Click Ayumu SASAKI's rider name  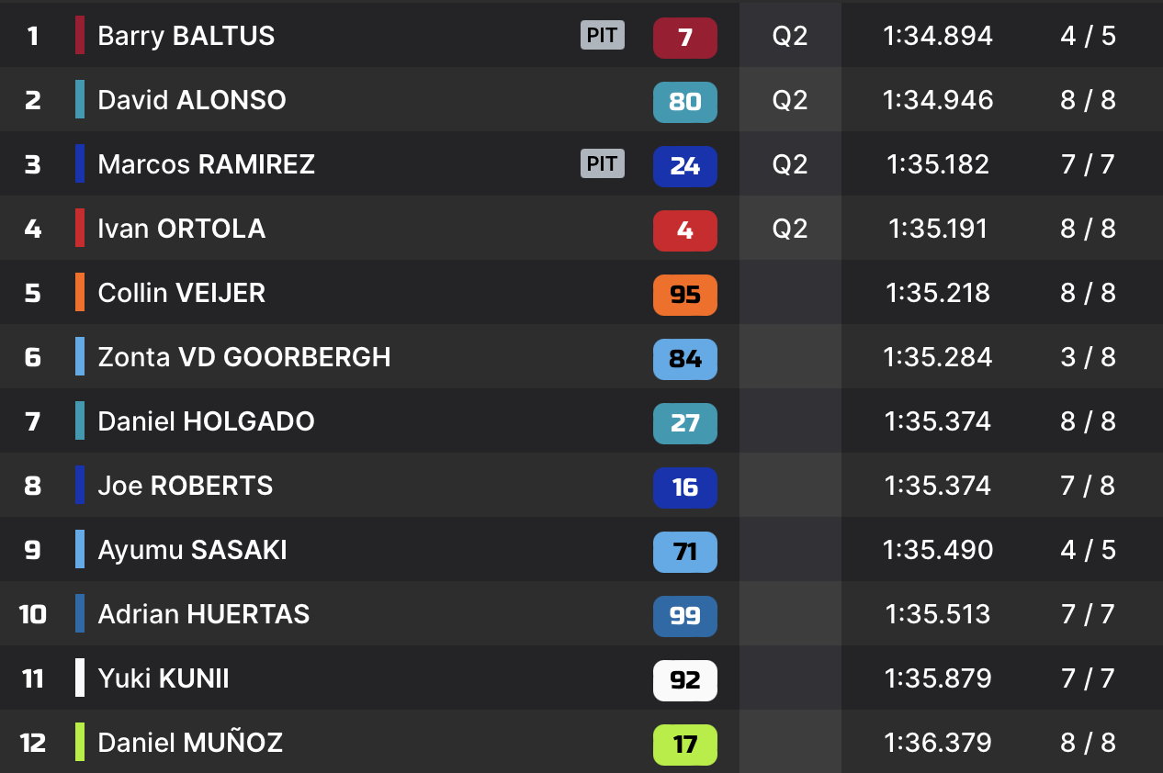point(192,550)
